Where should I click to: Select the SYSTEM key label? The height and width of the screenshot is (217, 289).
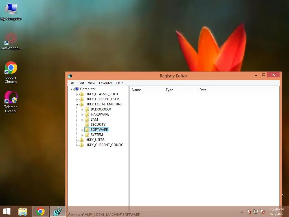click(x=97, y=135)
